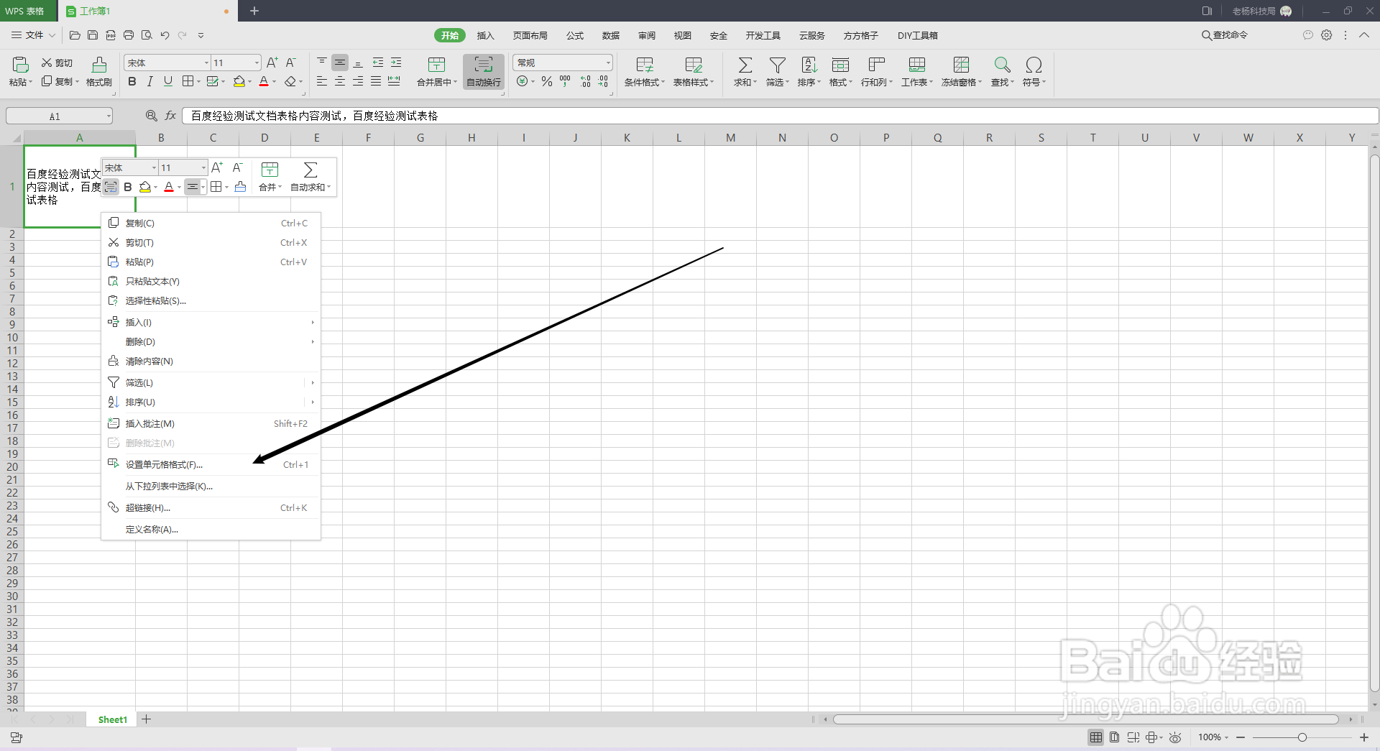The height and width of the screenshot is (751, 1380).
Task: Click the Save icon in quick toolbar
Action: pos(93,35)
